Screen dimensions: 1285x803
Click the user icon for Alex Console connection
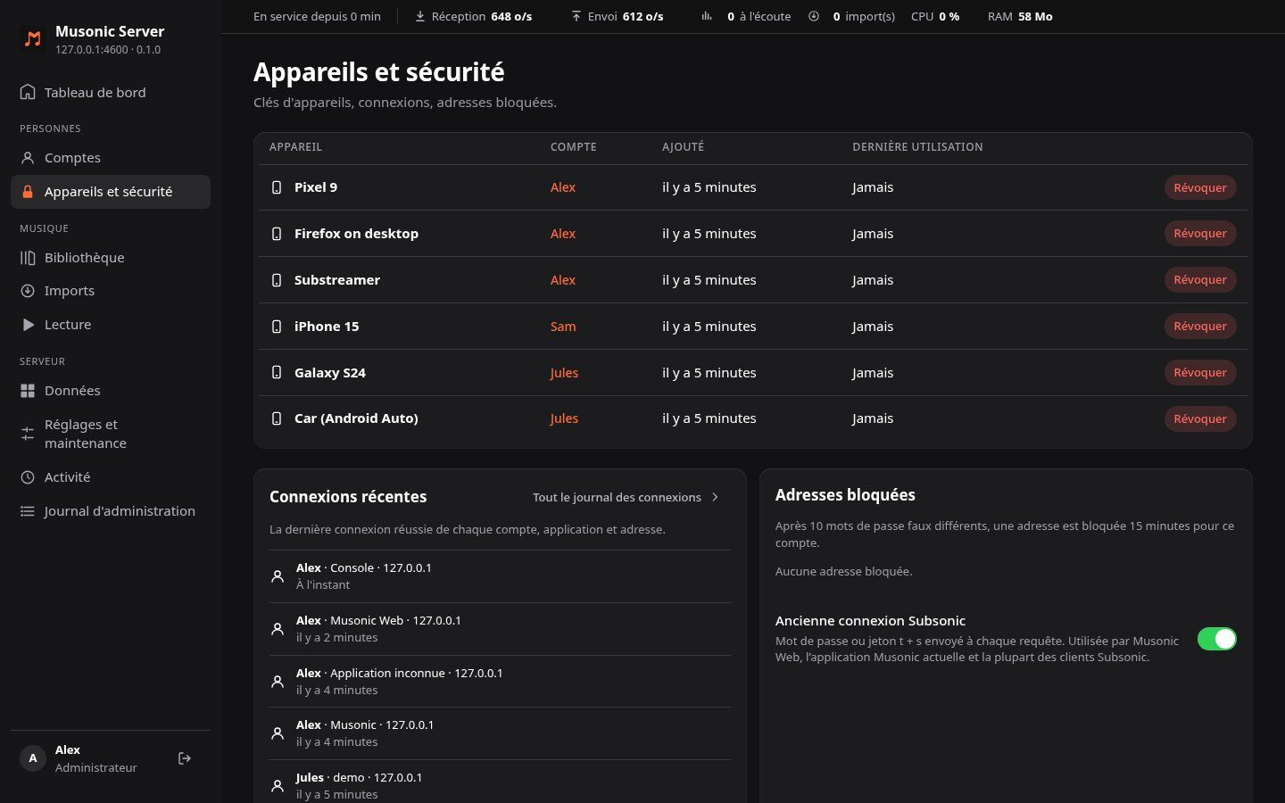(x=278, y=576)
